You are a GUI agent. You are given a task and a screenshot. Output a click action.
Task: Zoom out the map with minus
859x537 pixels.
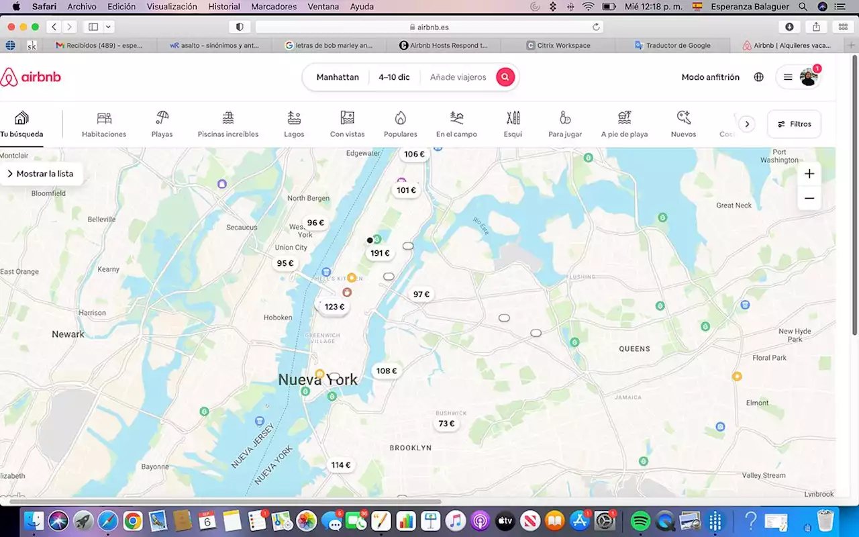[809, 198]
